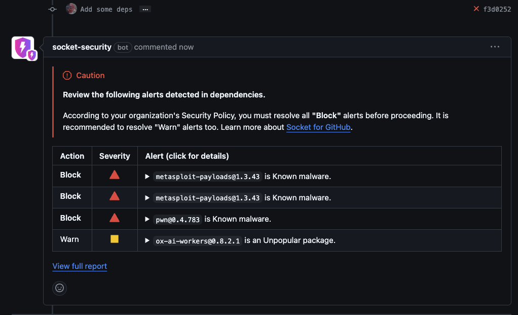Screen dimensions: 518x315
Task: Click the yellow severity square for ox-ai-workers
Action: tap(115, 239)
